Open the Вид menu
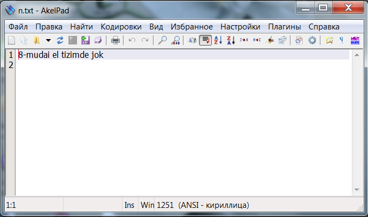 [x=156, y=27]
